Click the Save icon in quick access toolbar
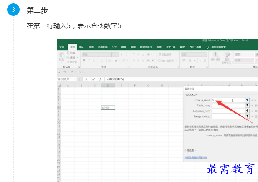This screenshot has width=258, height=182. 59,72
